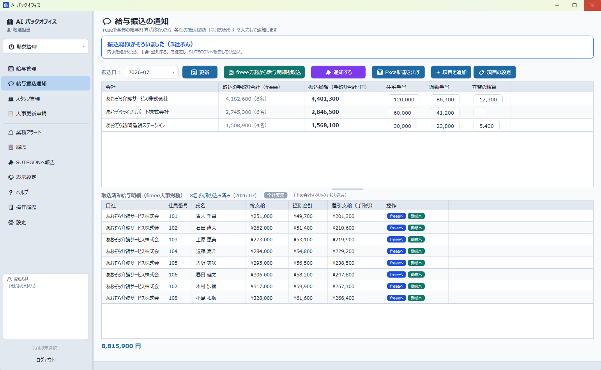Edit 住宅手当 field showing 120,000
601x370 pixels.
click(404, 99)
